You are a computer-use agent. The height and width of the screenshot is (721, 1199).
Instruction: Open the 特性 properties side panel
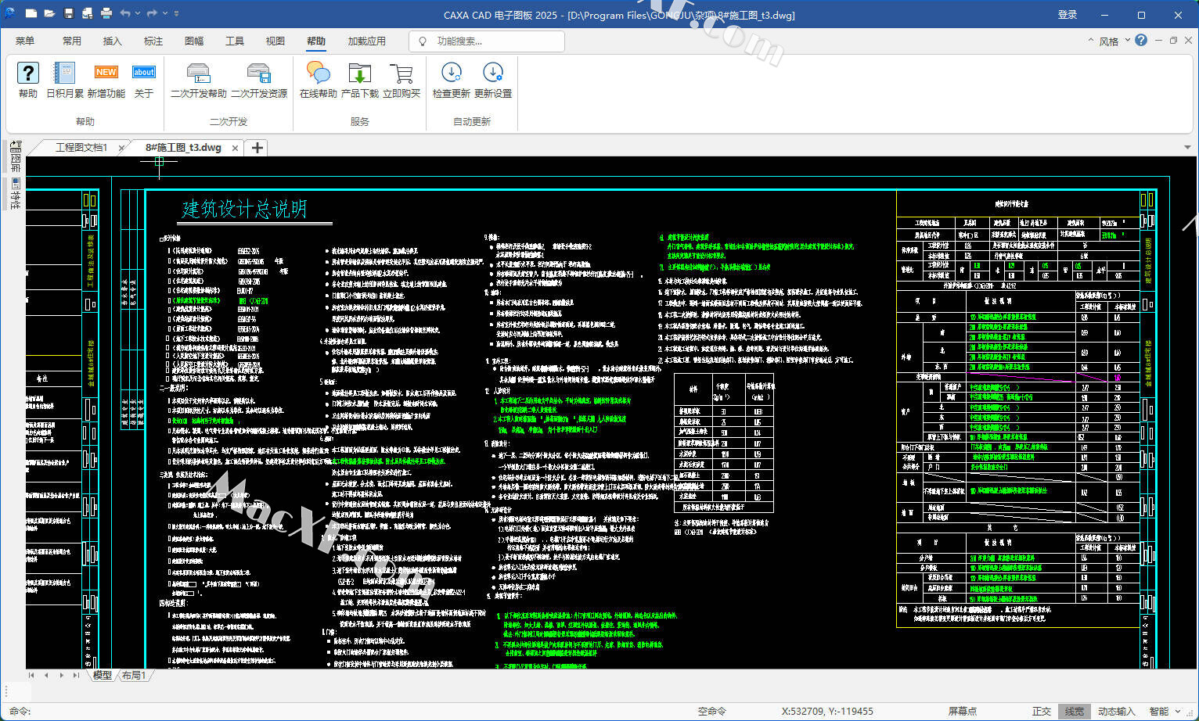click(x=16, y=194)
